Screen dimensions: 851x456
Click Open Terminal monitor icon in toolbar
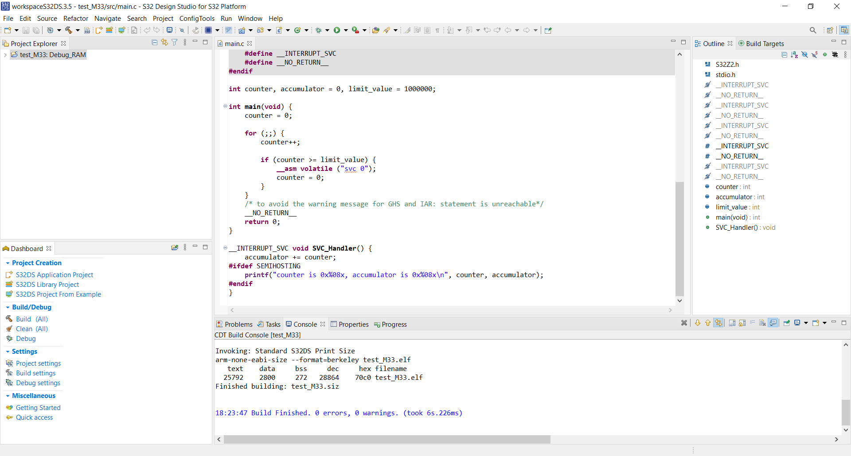[169, 30]
